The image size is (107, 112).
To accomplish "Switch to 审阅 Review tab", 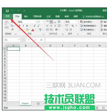I will pos(66,16).
